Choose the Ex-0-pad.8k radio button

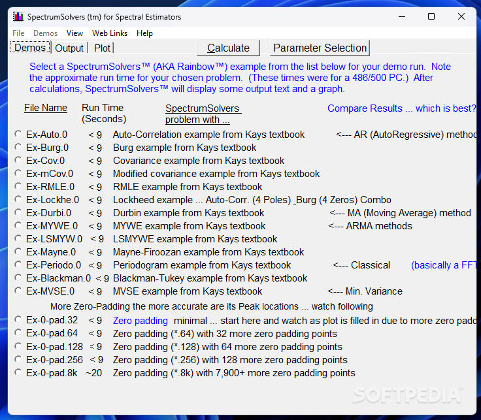point(18,372)
